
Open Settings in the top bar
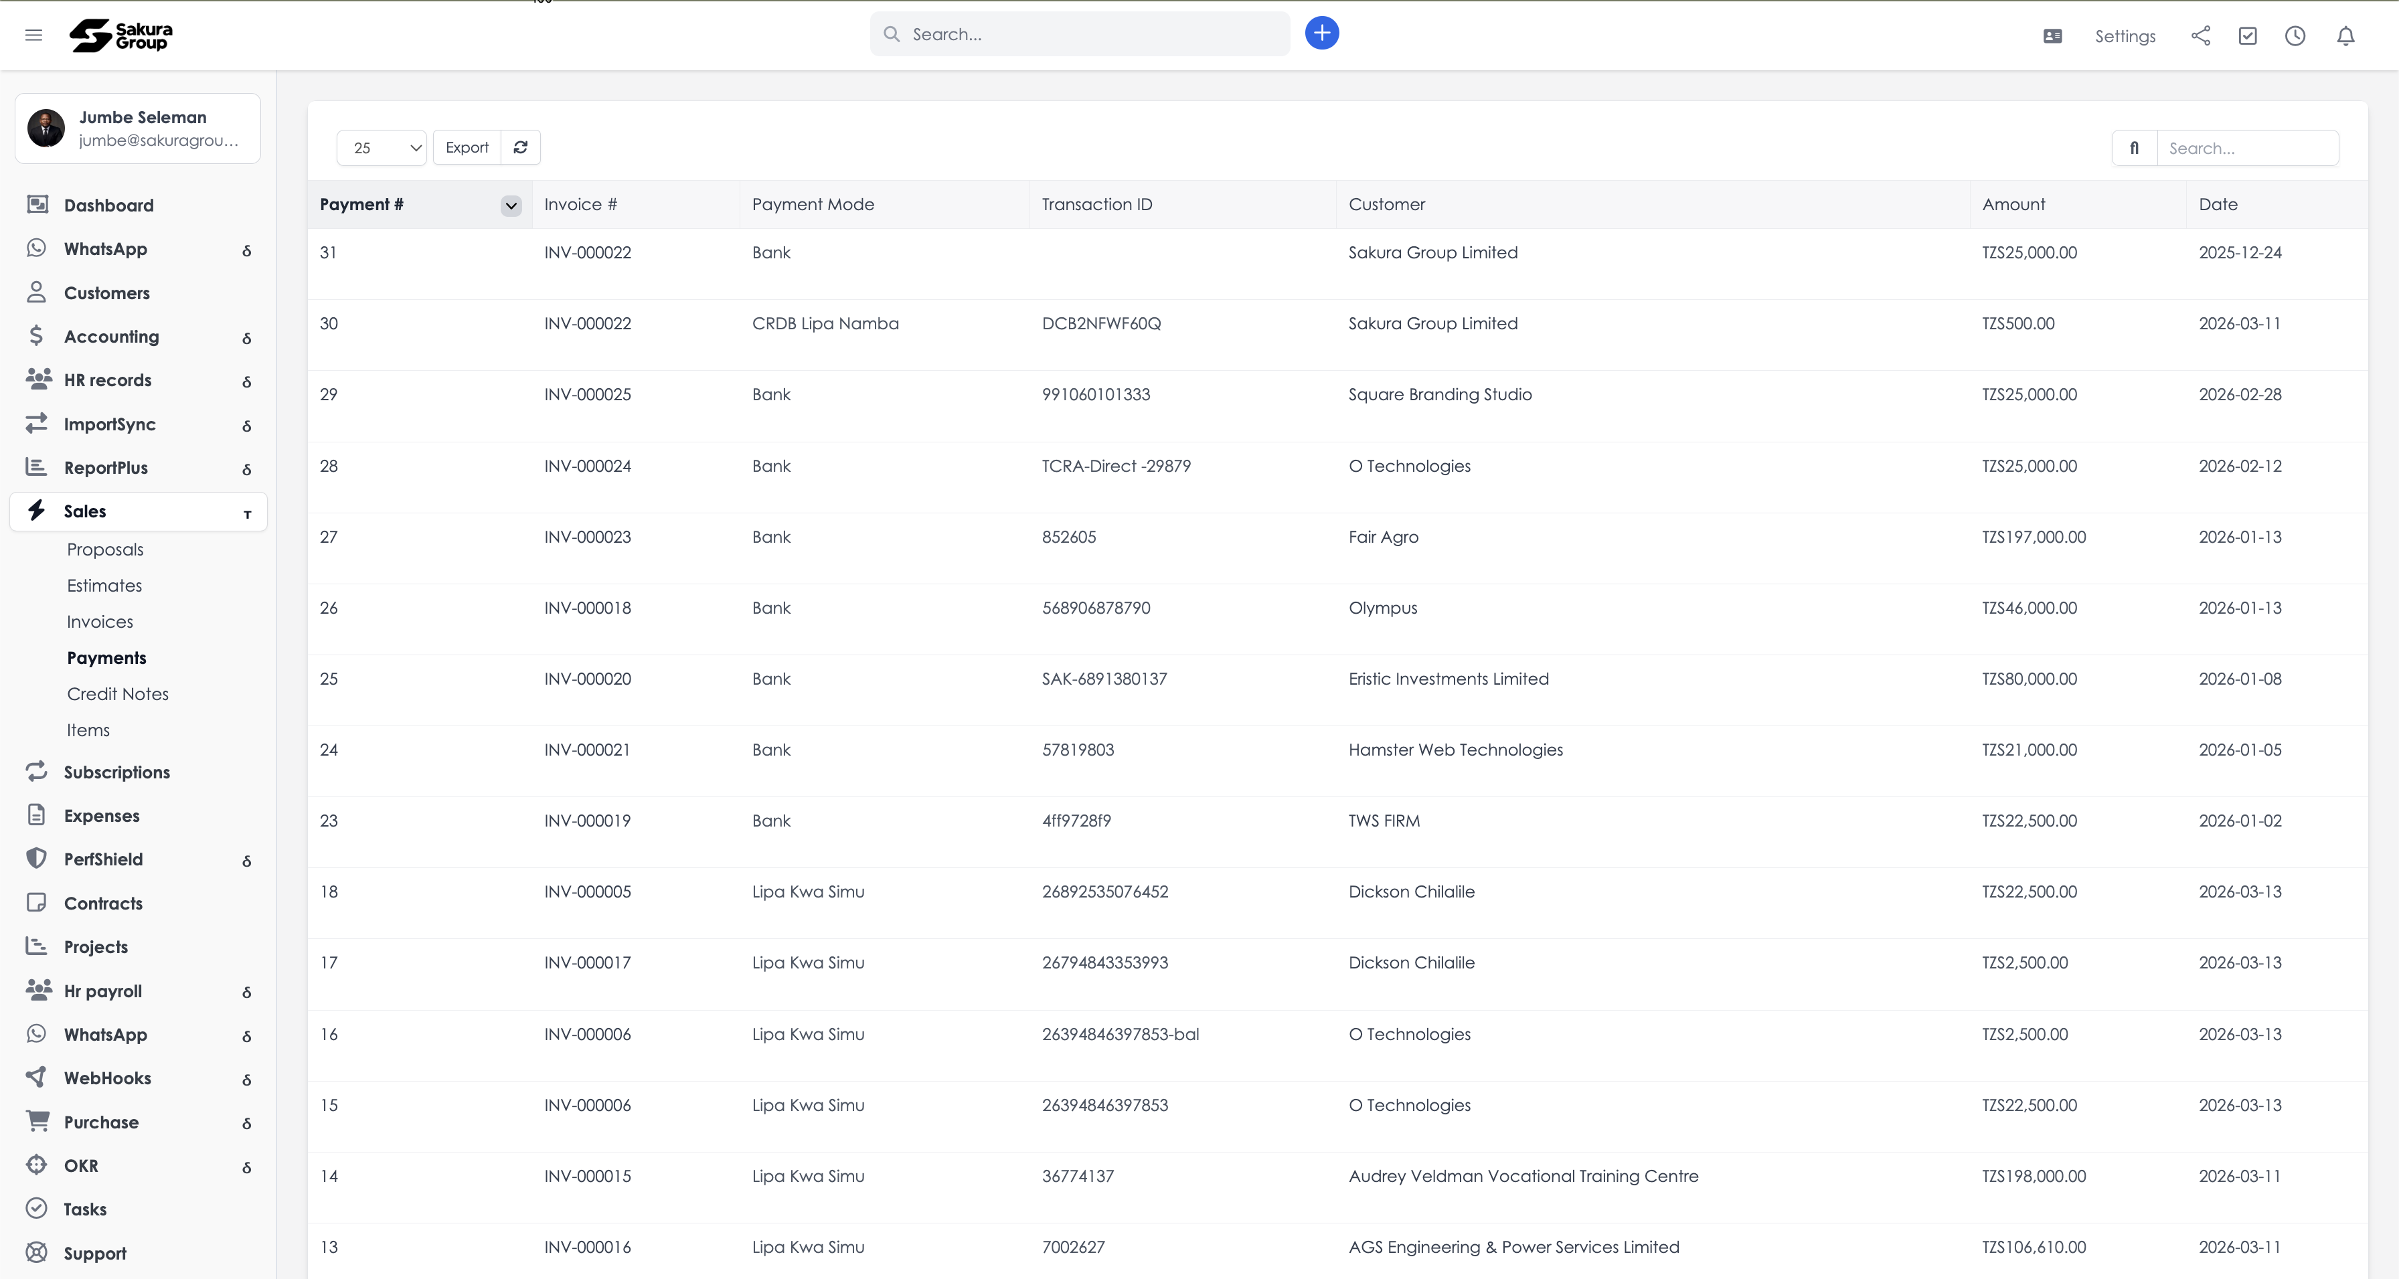[x=2125, y=36]
